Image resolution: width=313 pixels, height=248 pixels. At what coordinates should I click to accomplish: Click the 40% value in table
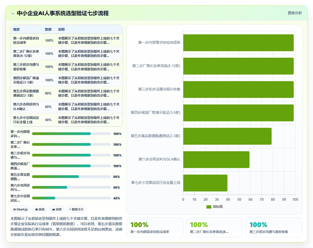pyautogui.click(x=48, y=120)
